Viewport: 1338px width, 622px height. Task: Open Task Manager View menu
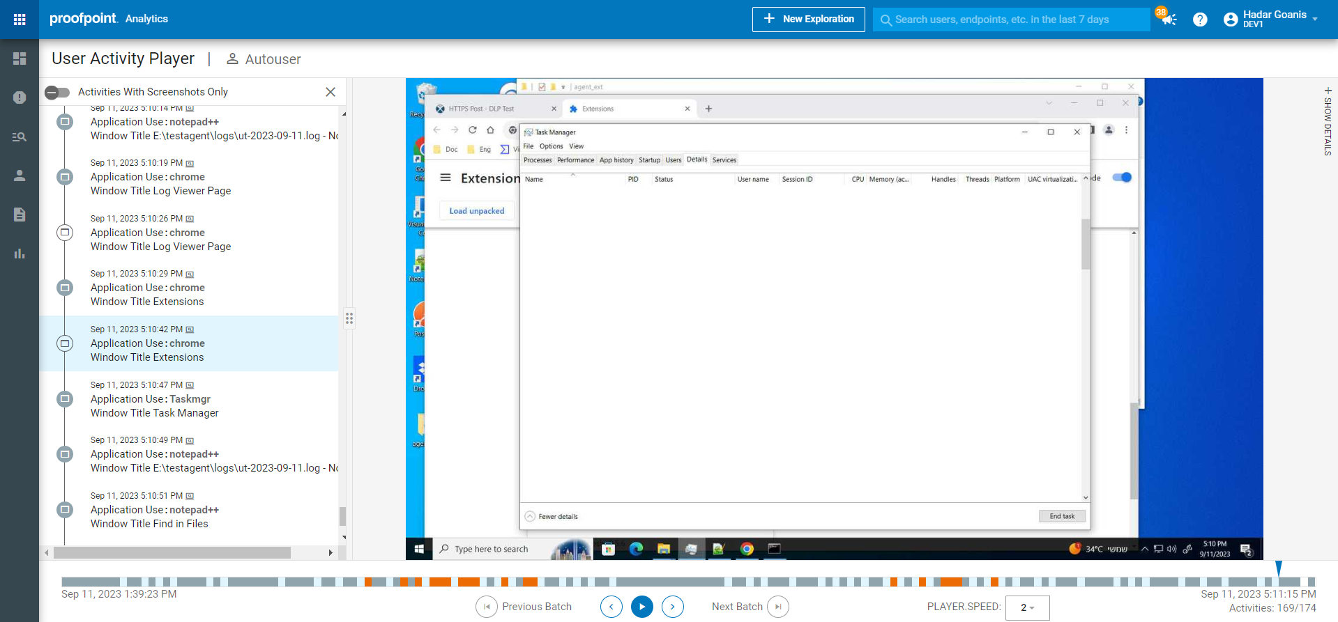coord(576,146)
